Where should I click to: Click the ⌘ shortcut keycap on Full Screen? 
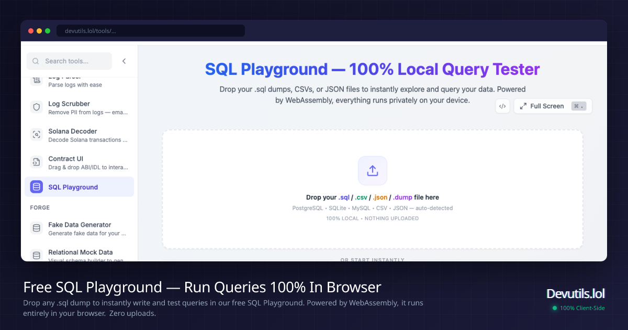(578, 106)
